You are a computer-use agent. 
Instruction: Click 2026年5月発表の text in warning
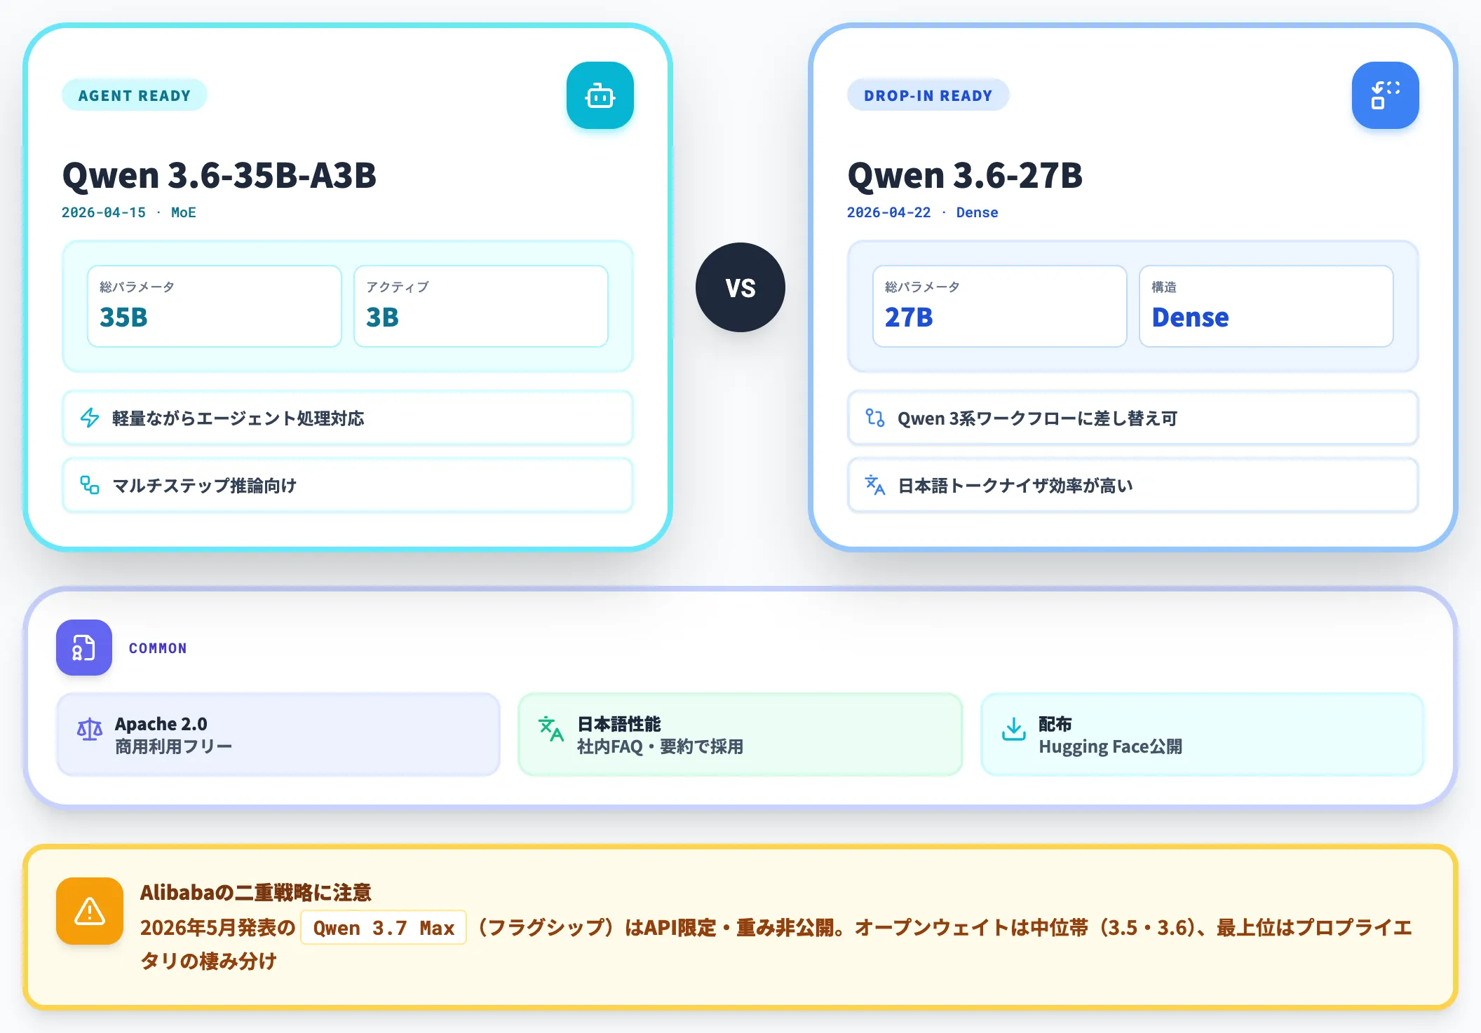(x=218, y=928)
